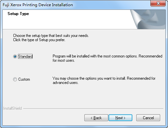This screenshot has width=168, height=128.
Task: Click the InstallShield label
Action: [12, 108]
